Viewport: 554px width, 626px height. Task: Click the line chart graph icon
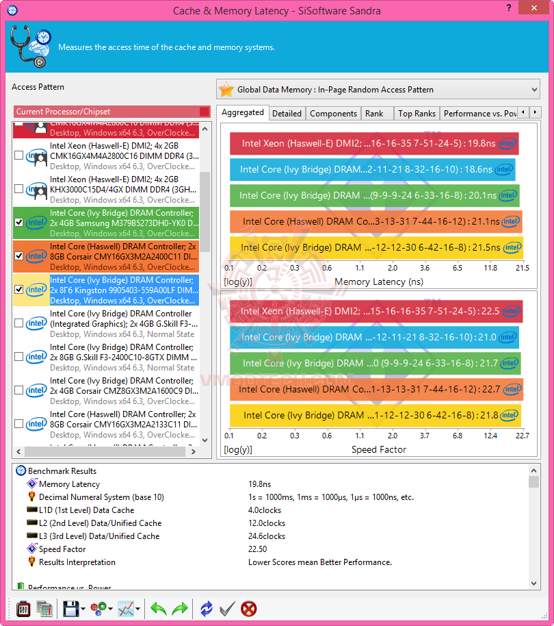pyautogui.click(x=126, y=609)
